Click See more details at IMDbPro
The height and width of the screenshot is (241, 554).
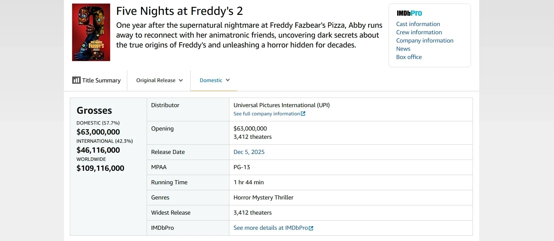click(271, 228)
